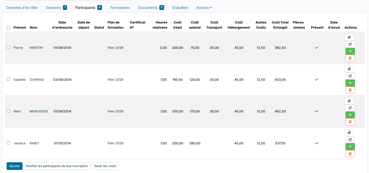Open Plan 2026 link for Pierre MARTIN
Viewport: 369px width, 173px height.
point(116,48)
